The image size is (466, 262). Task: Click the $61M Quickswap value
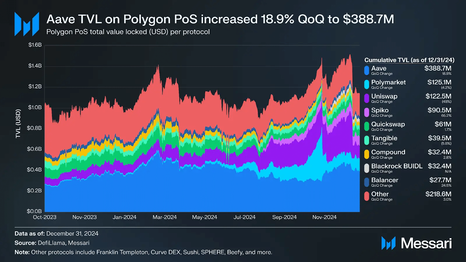(x=443, y=124)
